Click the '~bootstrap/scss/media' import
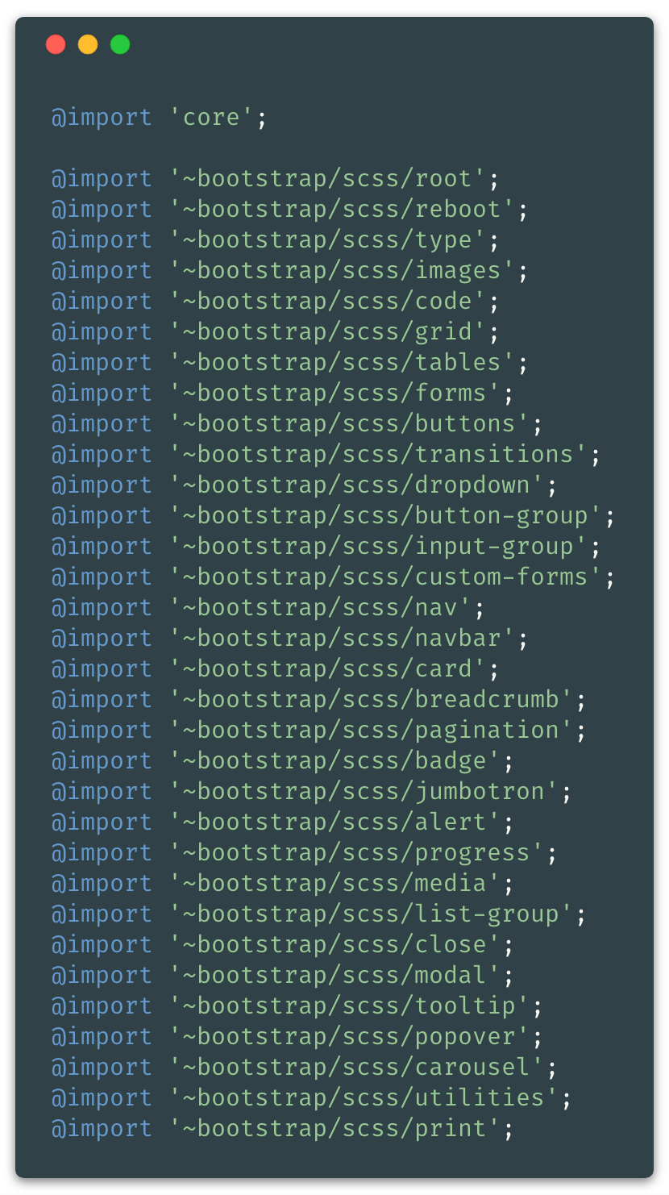The height and width of the screenshot is (1195, 669). pos(283,884)
